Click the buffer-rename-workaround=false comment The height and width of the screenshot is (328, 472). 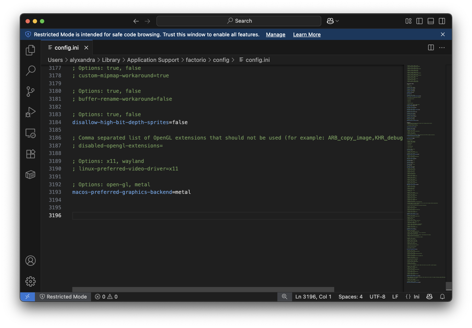pyautogui.click(x=122, y=99)
